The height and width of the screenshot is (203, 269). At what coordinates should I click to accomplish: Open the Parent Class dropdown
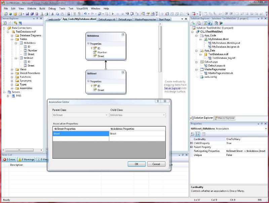click(107, 115)
